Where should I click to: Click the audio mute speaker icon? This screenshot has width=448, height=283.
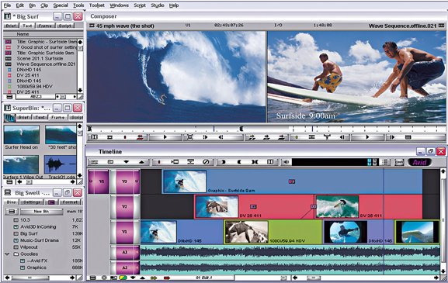pos(286,162)
